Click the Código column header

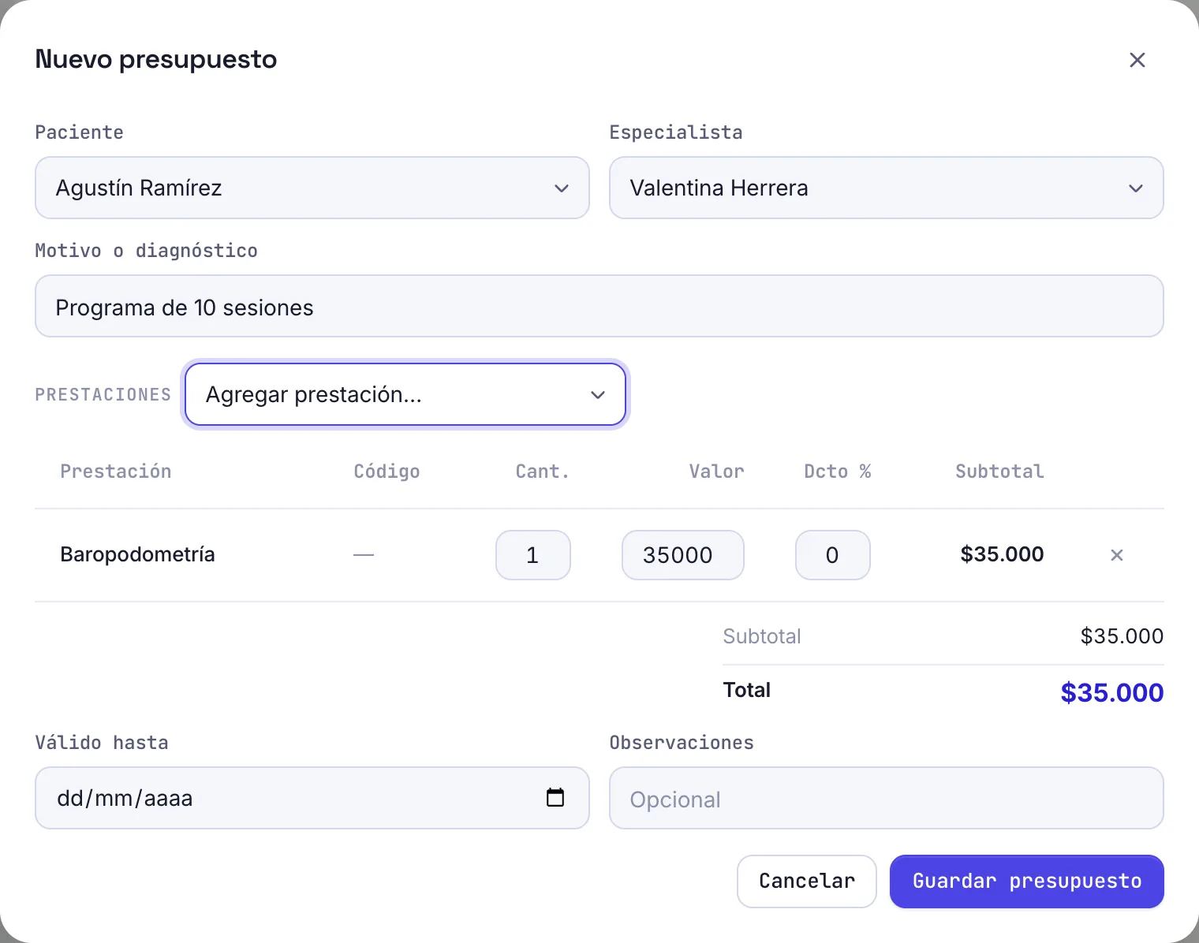387,471
